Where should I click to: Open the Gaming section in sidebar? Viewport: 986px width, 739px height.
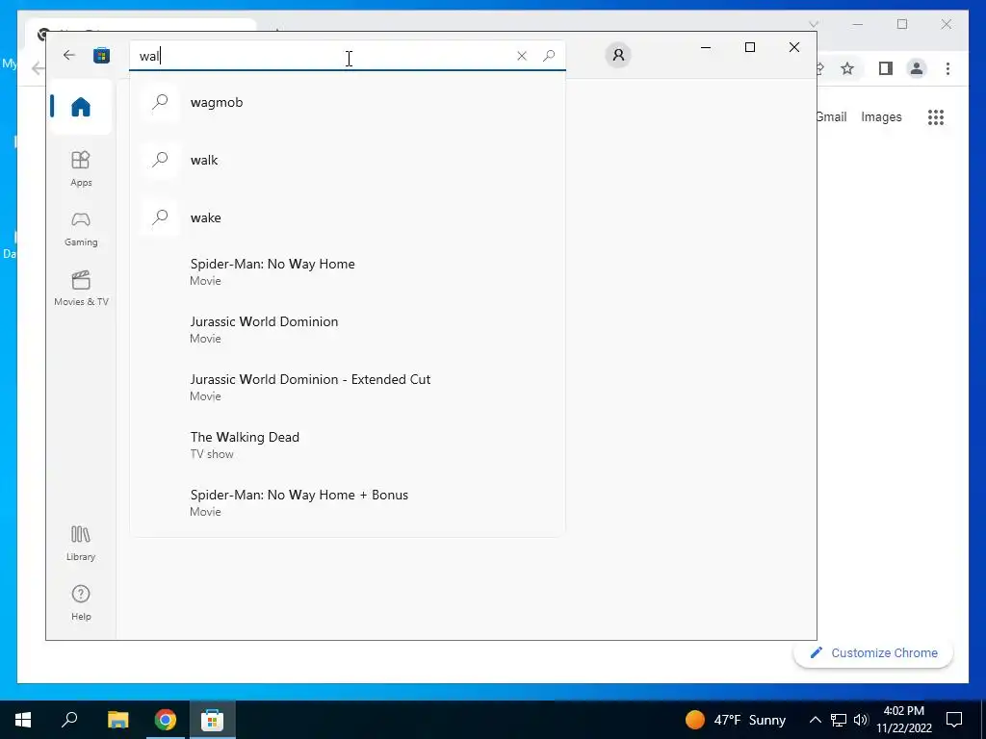(81, 228)
